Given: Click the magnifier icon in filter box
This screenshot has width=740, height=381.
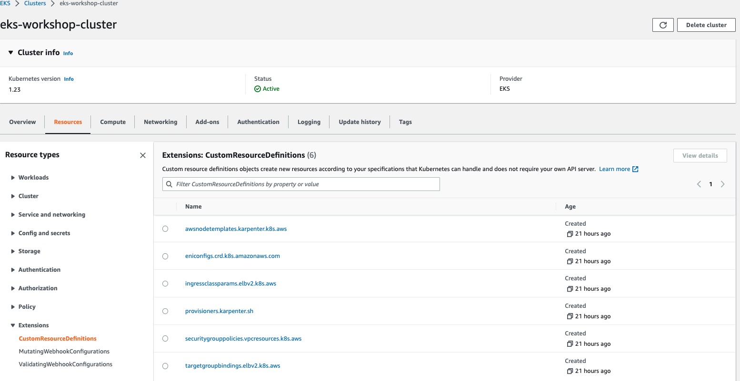Looking at the screenshot, I should [x=170, y=184].
